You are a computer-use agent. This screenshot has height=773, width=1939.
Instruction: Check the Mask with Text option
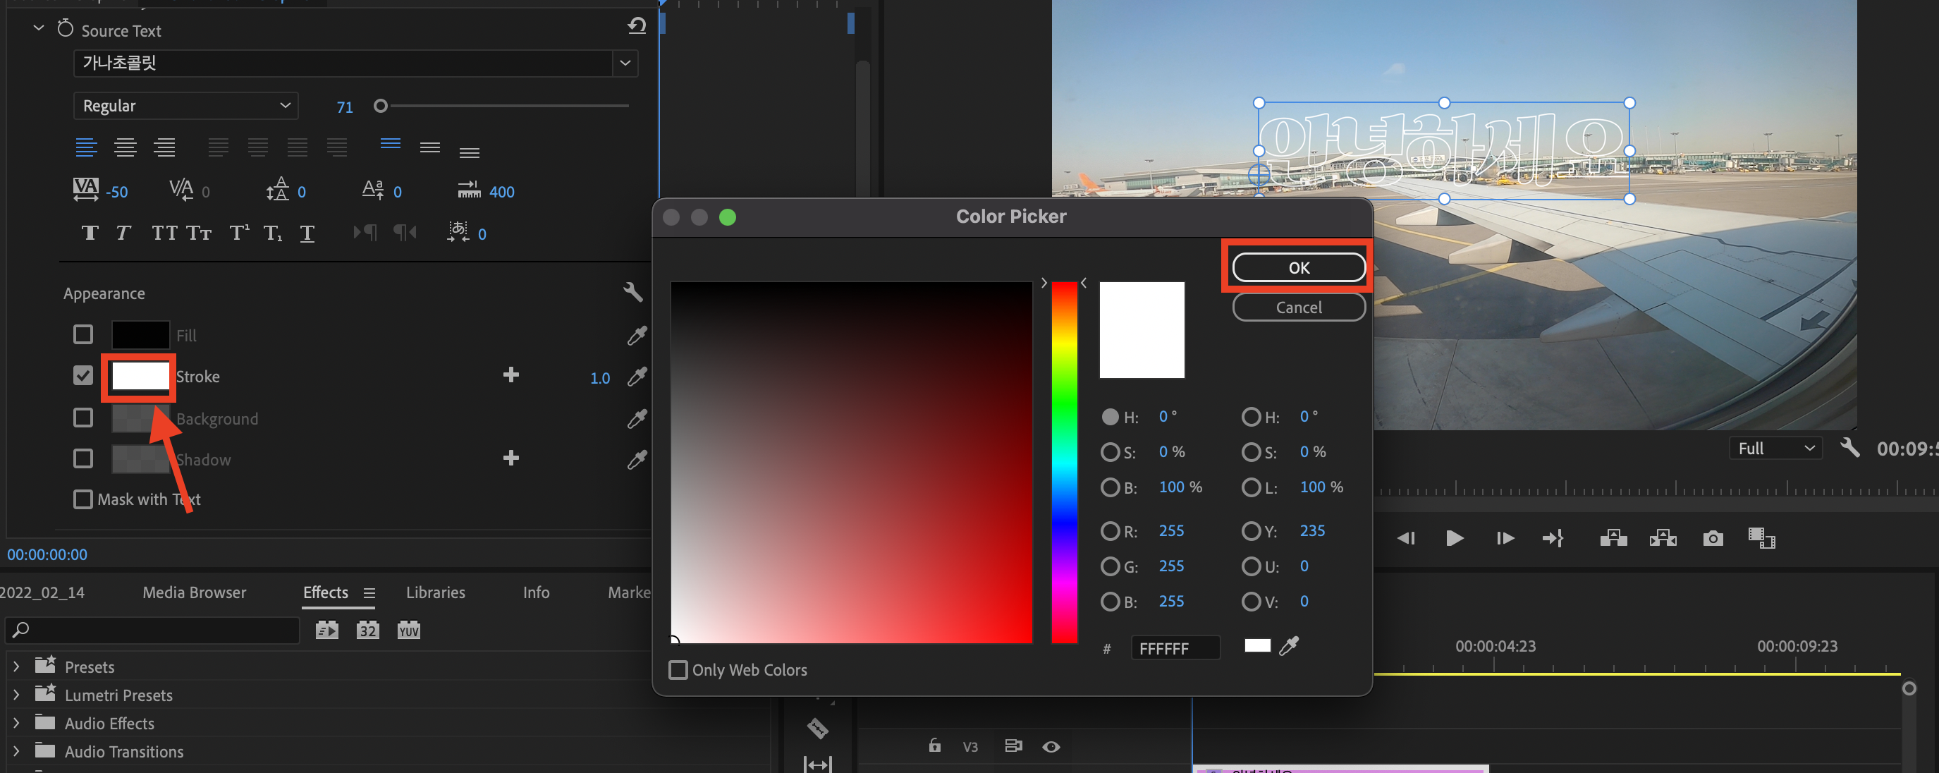tap(82, 499)
